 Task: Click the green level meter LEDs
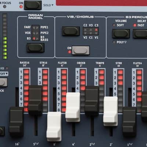5,48
